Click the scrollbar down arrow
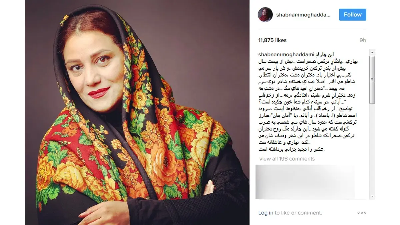 click(372, 196)
